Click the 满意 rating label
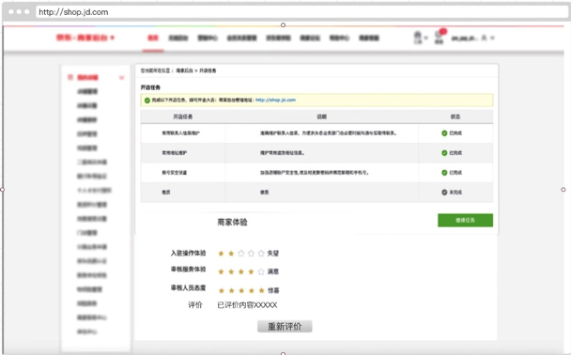This screenshot has height=355, width=571. point(273,271)
